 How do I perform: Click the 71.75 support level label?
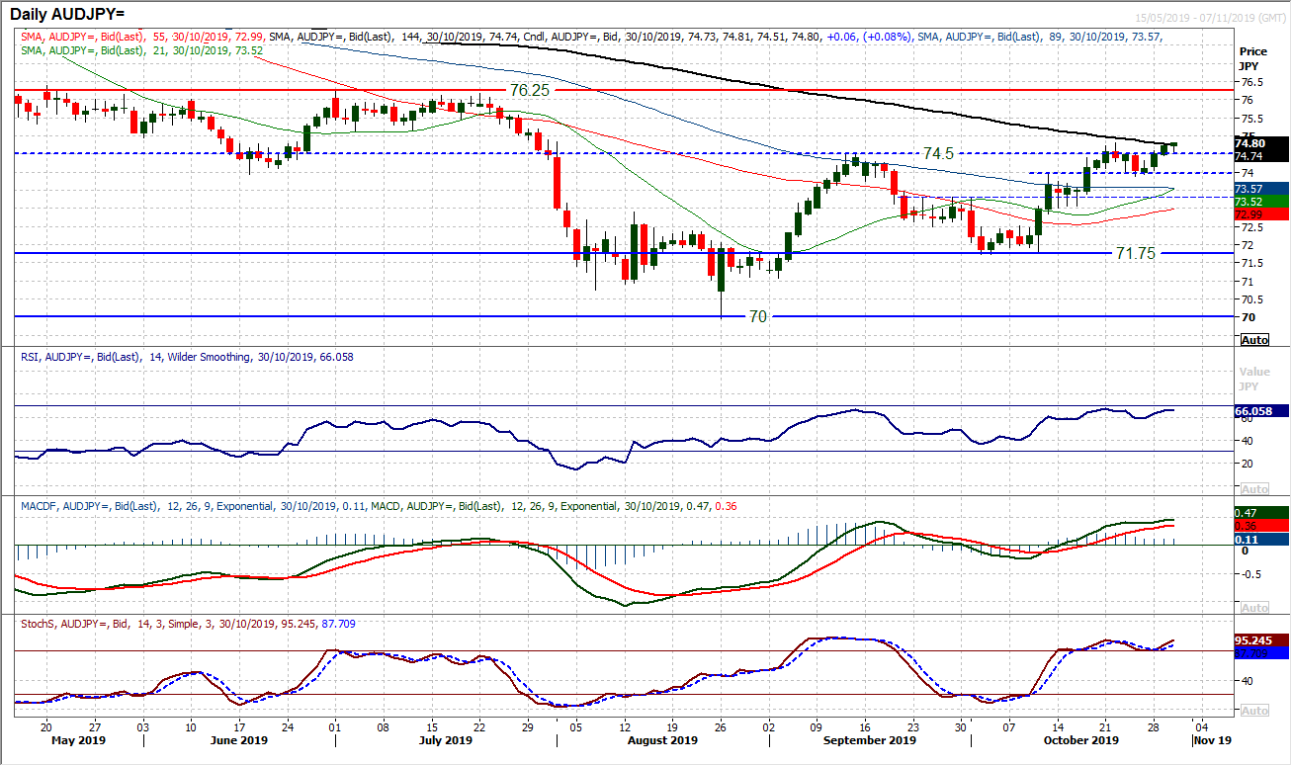click(1137, 253)
